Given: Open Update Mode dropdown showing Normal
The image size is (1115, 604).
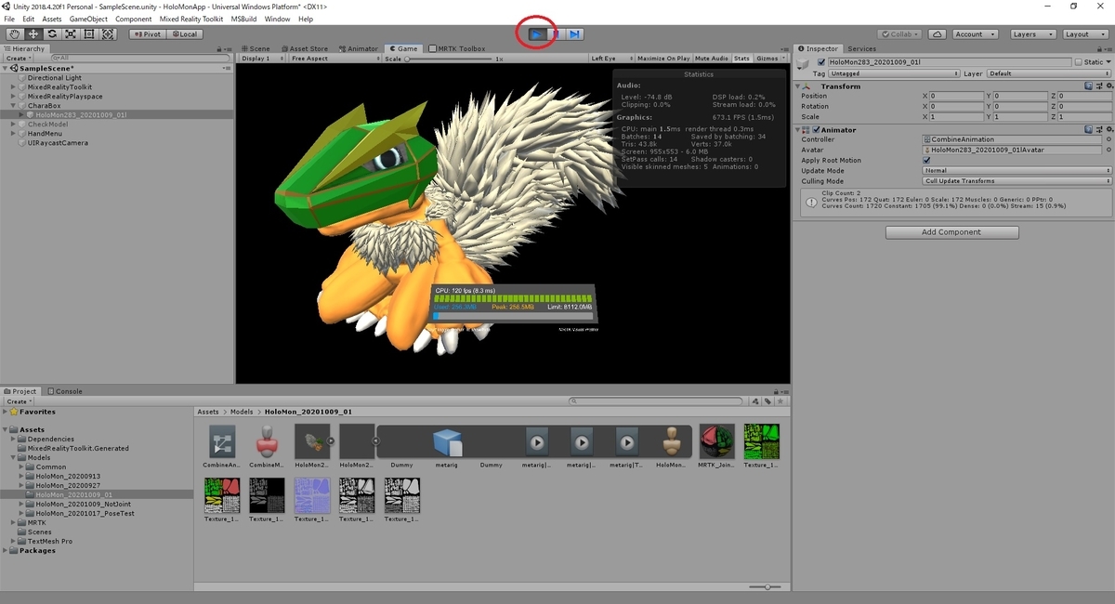Looking at the screenshot, I should click(x=1017, y=171).
